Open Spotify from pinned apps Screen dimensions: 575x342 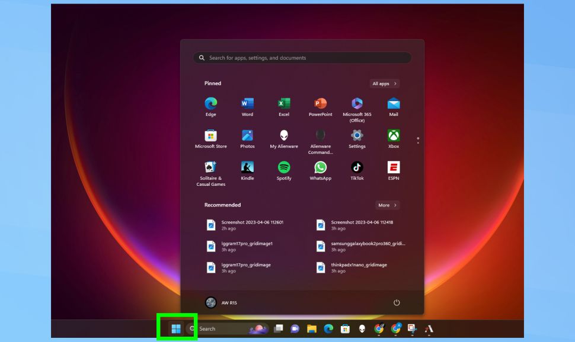pos(284,171)
